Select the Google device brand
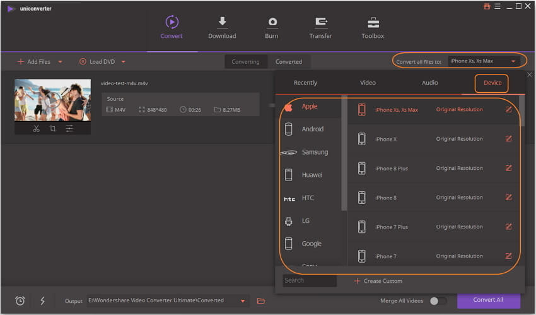 pyautogui.click(x=309, y=244)
